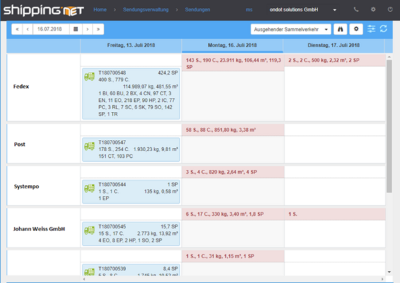Viewport: 400px width, 283px height.
Task: Open the Ausgehender Sammelverkehr dropdown
Action: (x=291, y=29)
